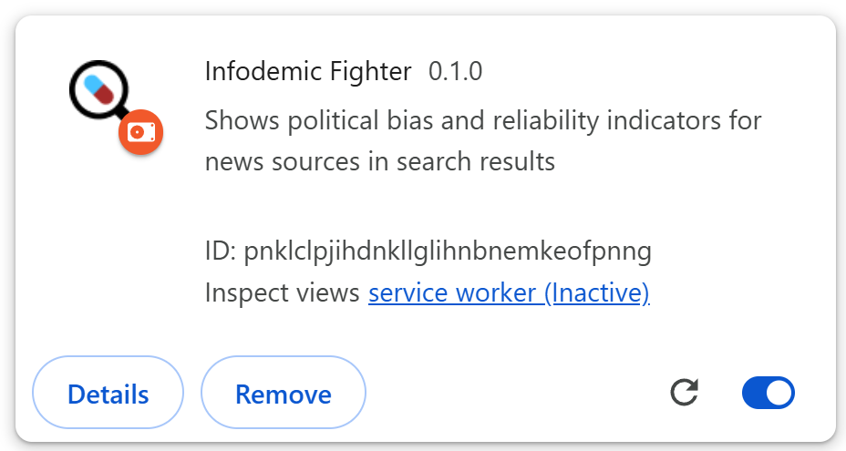Reload the Infodemic Fighter extension
The height and width of the screenshot is (451, 846).
click(x=684, y=394)
